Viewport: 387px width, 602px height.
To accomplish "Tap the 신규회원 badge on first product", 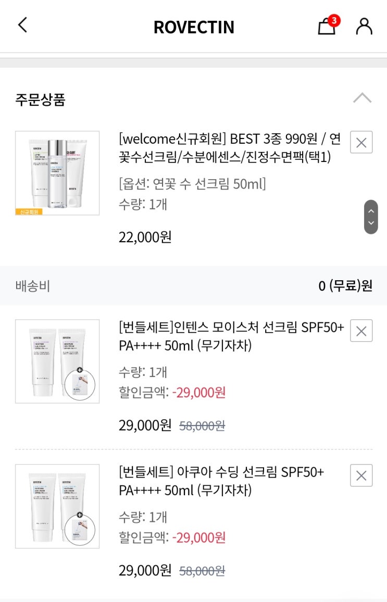I will [x=29, y=211].
